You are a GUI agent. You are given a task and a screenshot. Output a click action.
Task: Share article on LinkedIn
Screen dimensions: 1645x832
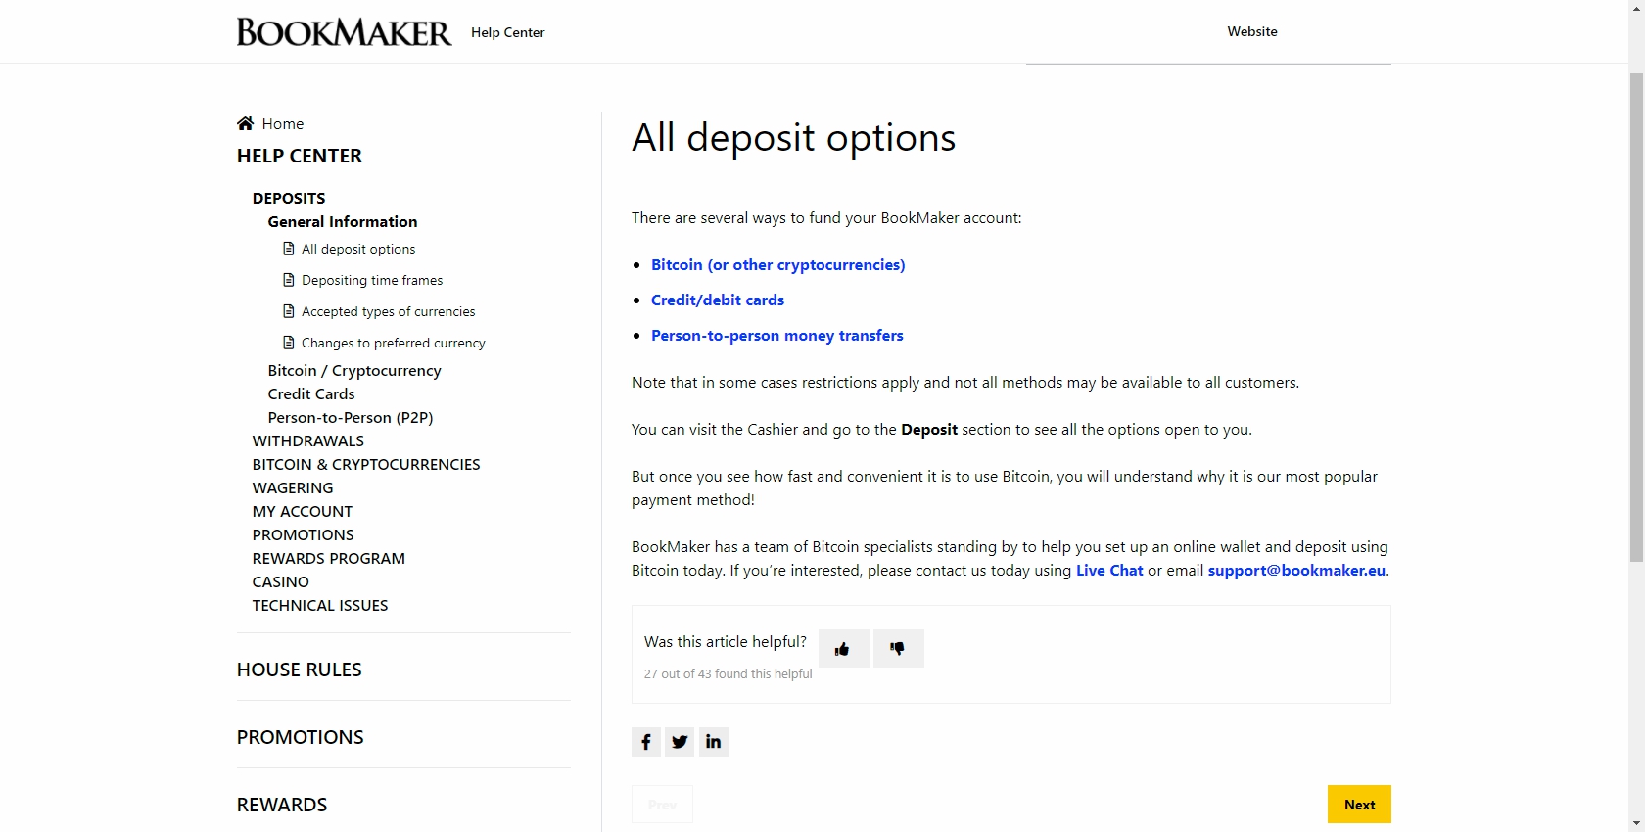714,742
